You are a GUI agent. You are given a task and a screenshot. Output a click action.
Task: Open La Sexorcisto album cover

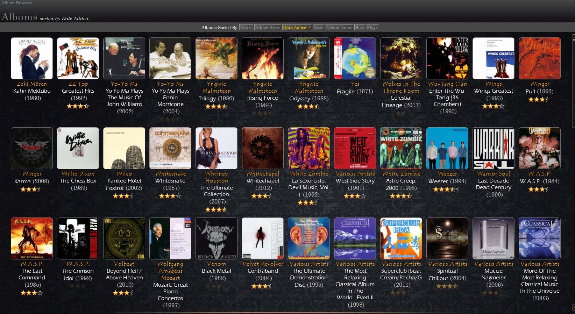[x=309, y=148]
